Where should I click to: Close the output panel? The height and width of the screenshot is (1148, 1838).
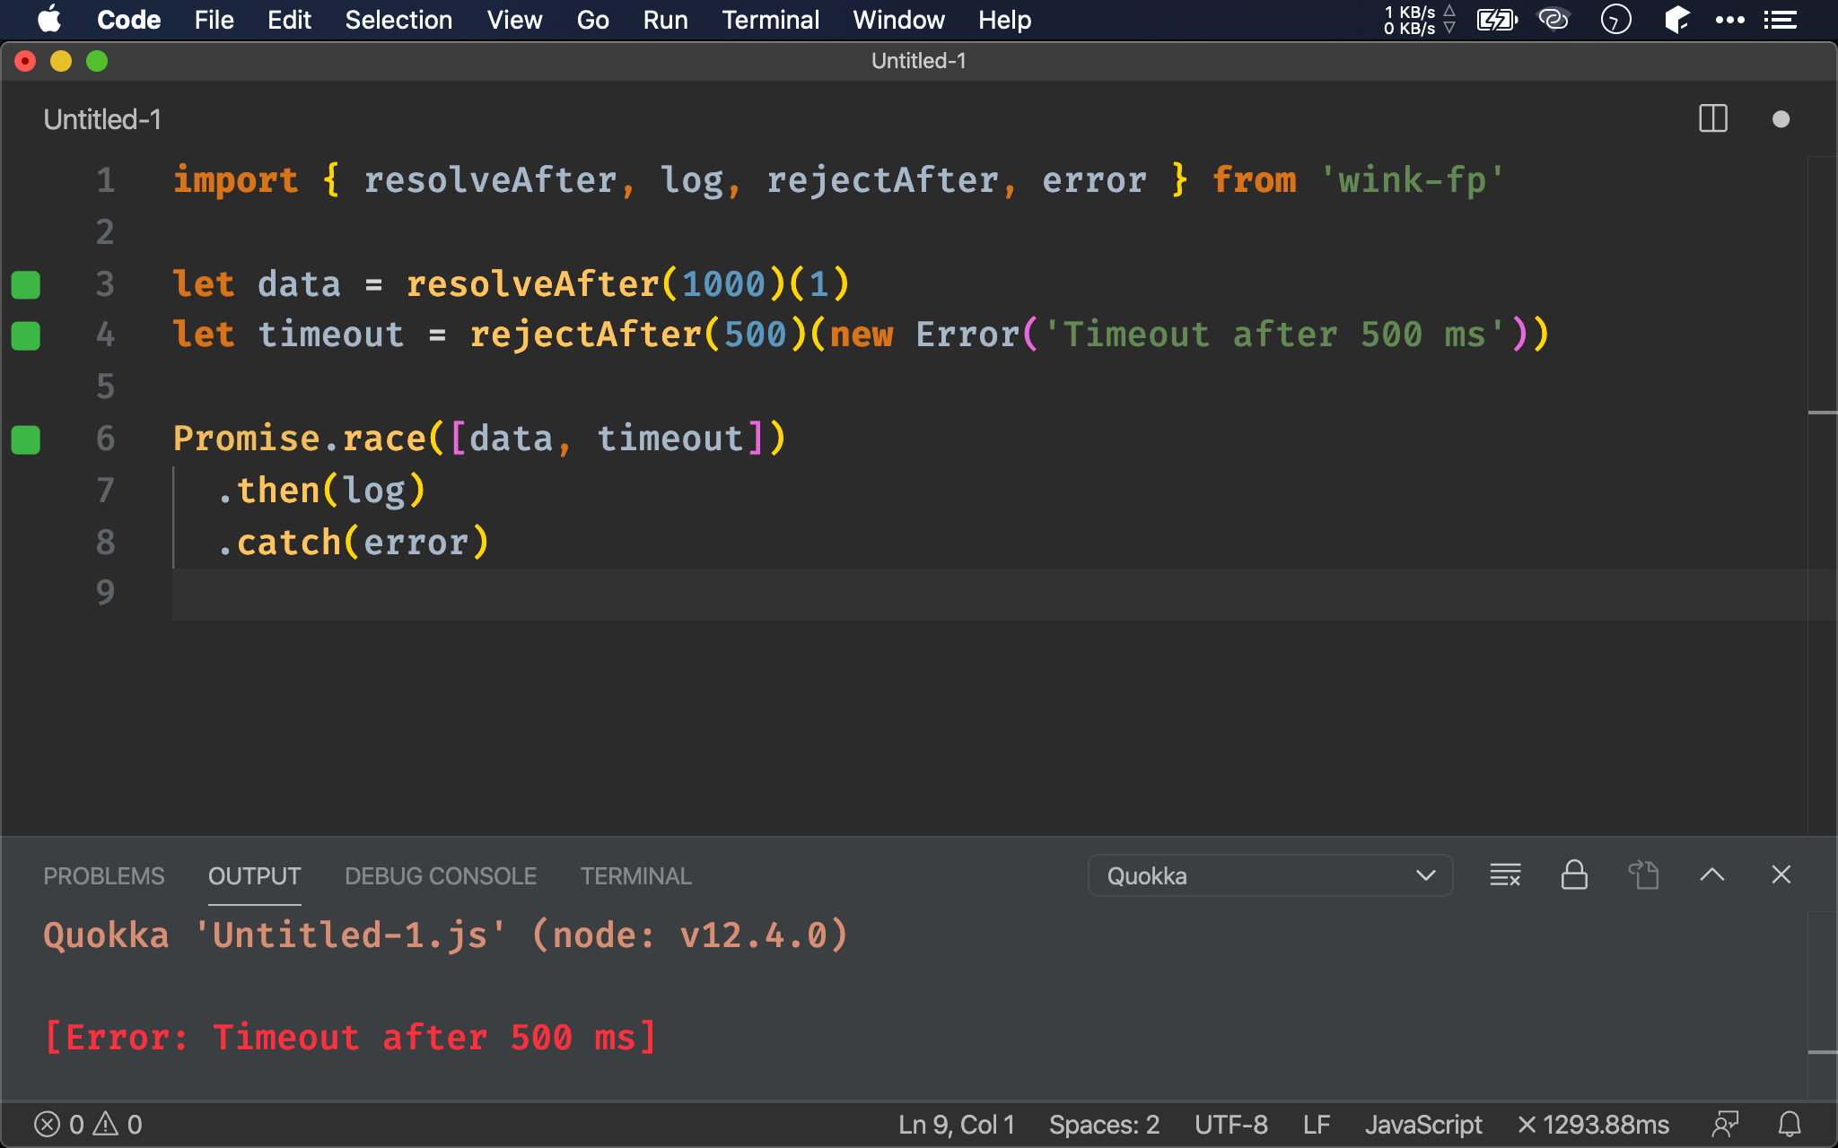click(x=1781, y=874)
